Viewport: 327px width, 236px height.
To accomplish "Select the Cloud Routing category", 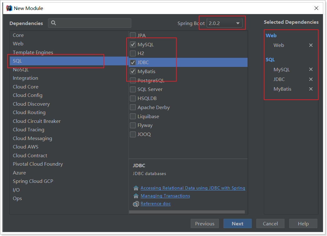I will click(69, 113).
